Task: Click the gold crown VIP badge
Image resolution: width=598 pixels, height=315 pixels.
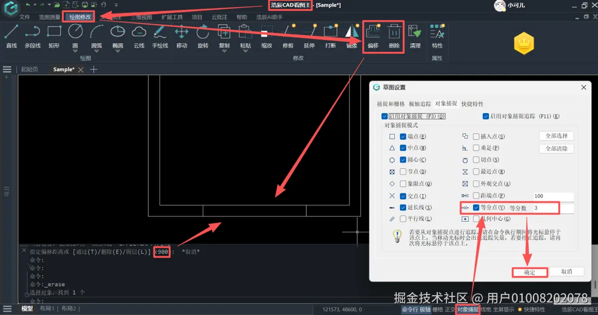Action: point(523,44)
